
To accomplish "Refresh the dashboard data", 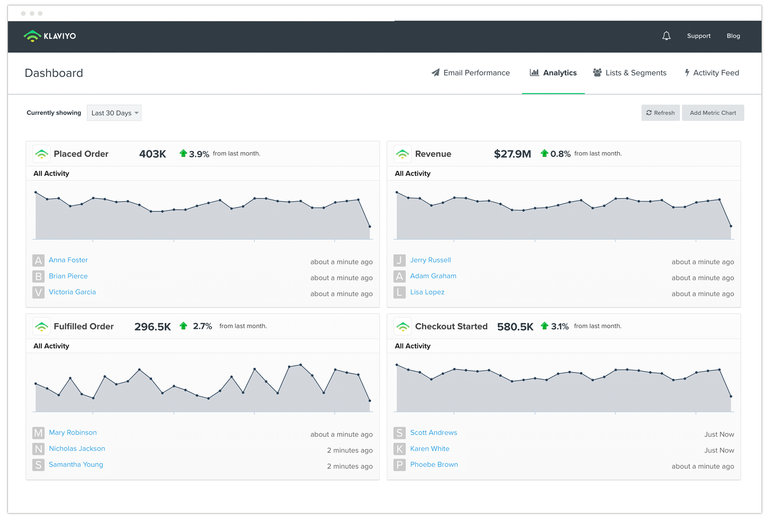I will (x=661, y=113).
